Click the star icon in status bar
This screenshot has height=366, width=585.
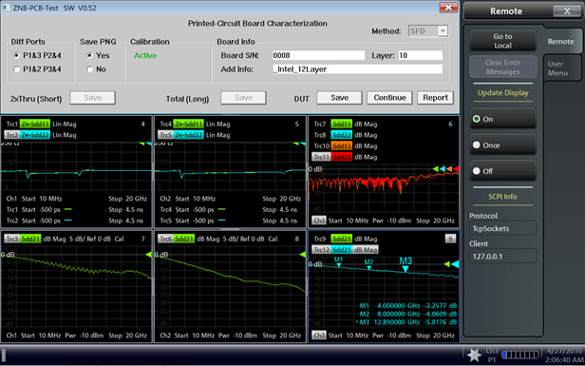point(475,355)
